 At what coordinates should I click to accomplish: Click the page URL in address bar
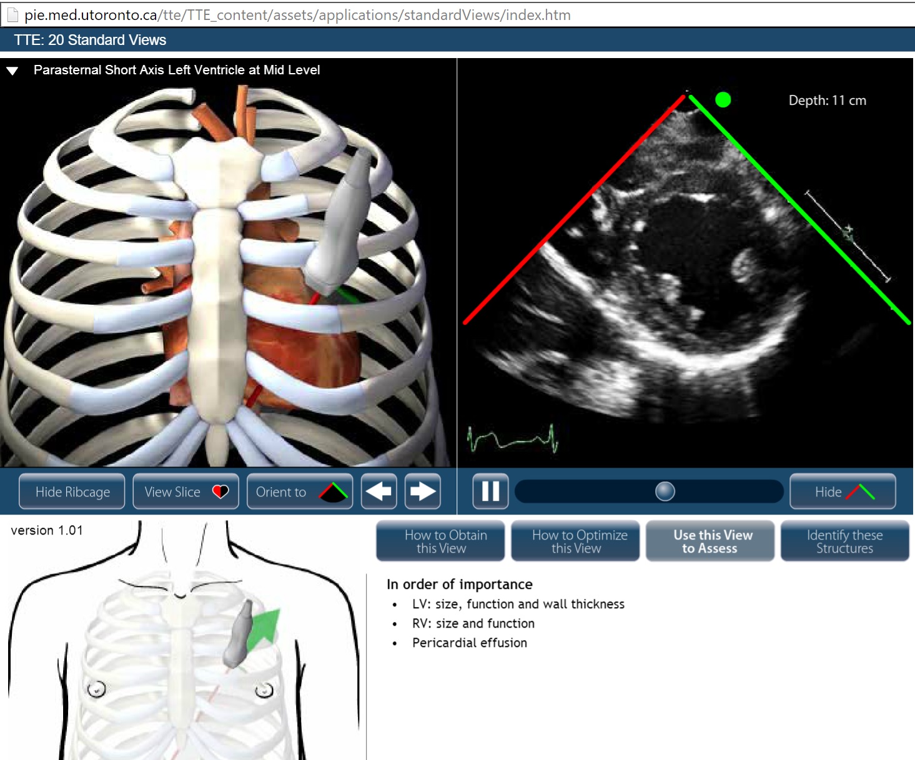tap(297, 15)
